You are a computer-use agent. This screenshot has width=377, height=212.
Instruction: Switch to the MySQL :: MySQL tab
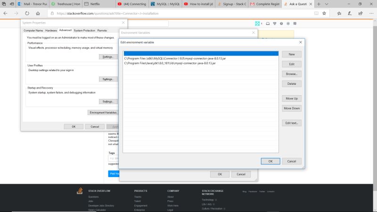(165, 4)
